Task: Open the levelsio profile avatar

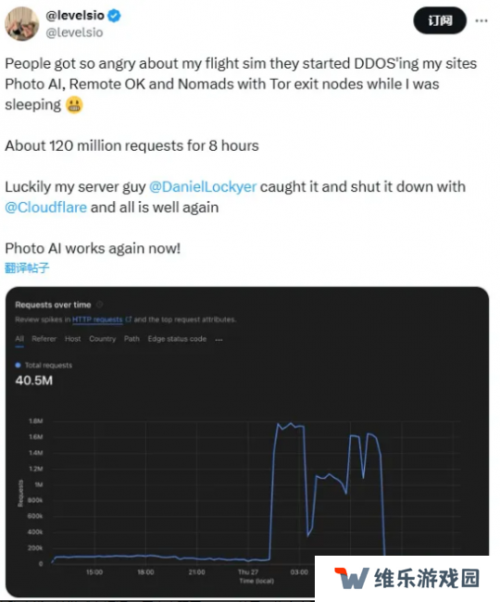Action: [22, 24]
